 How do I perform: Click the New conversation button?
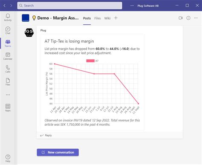pos(58,152)
